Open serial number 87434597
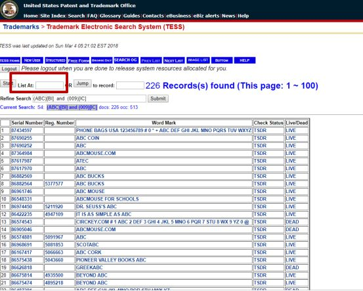The width and height of the screenshot is (363, 291). (22, 131)
